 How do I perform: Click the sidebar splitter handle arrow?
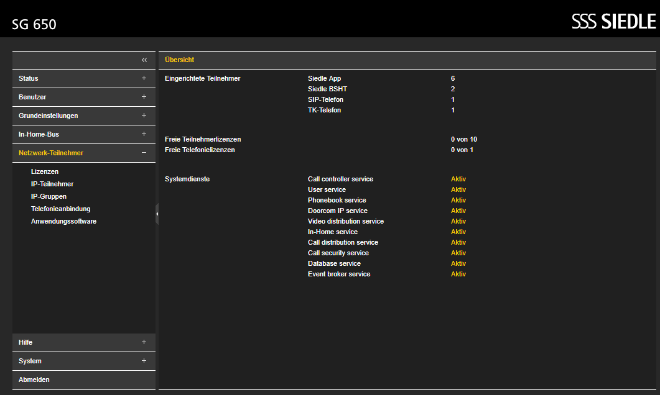point(157,214)
